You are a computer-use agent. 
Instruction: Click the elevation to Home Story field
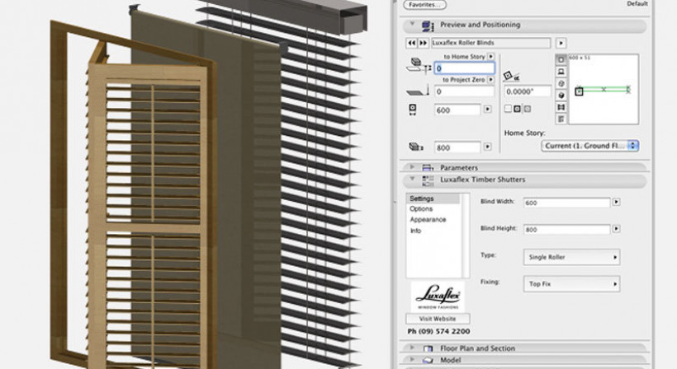464,68
